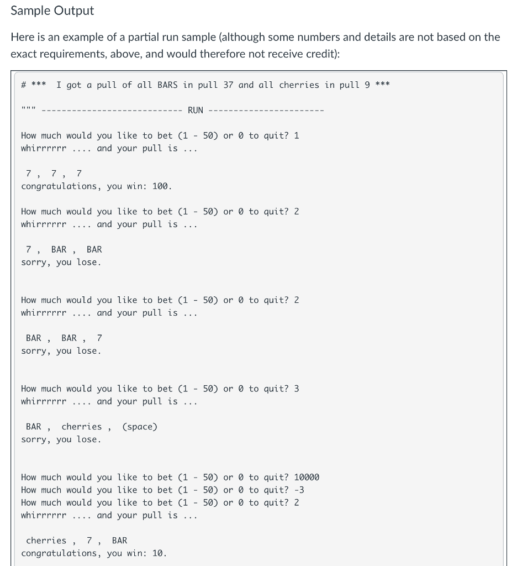Click the text 'congratulations, you win: 10.'
The height and width of the screenshot is (566, 517).
click(94, 553)
